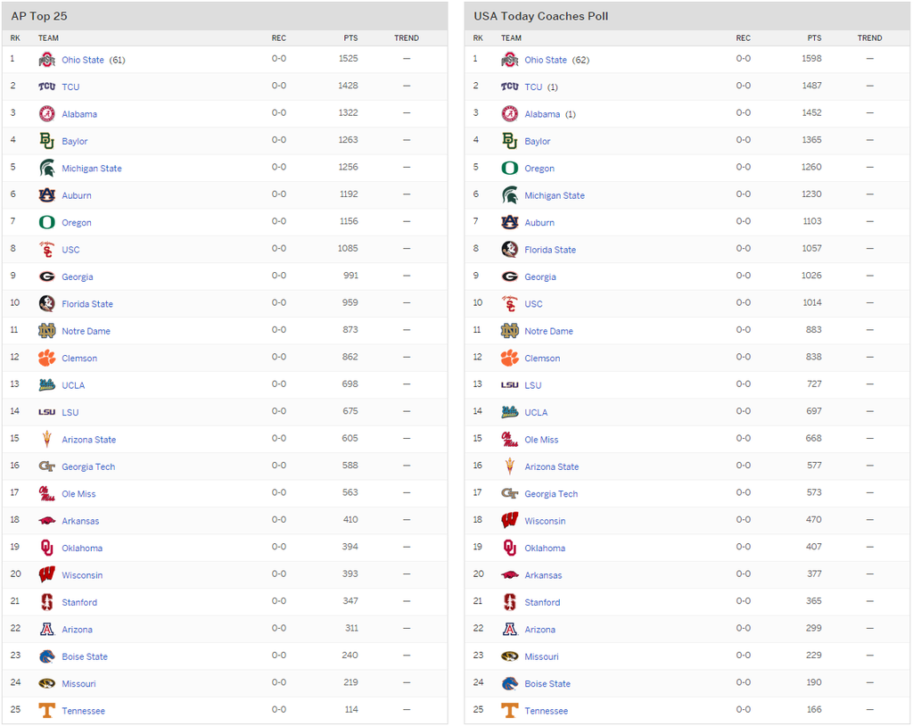This screenshot has height=726, width=913.
Task: Click the Michigan State Spartan logo in AP poll
Action: [46, 168]
